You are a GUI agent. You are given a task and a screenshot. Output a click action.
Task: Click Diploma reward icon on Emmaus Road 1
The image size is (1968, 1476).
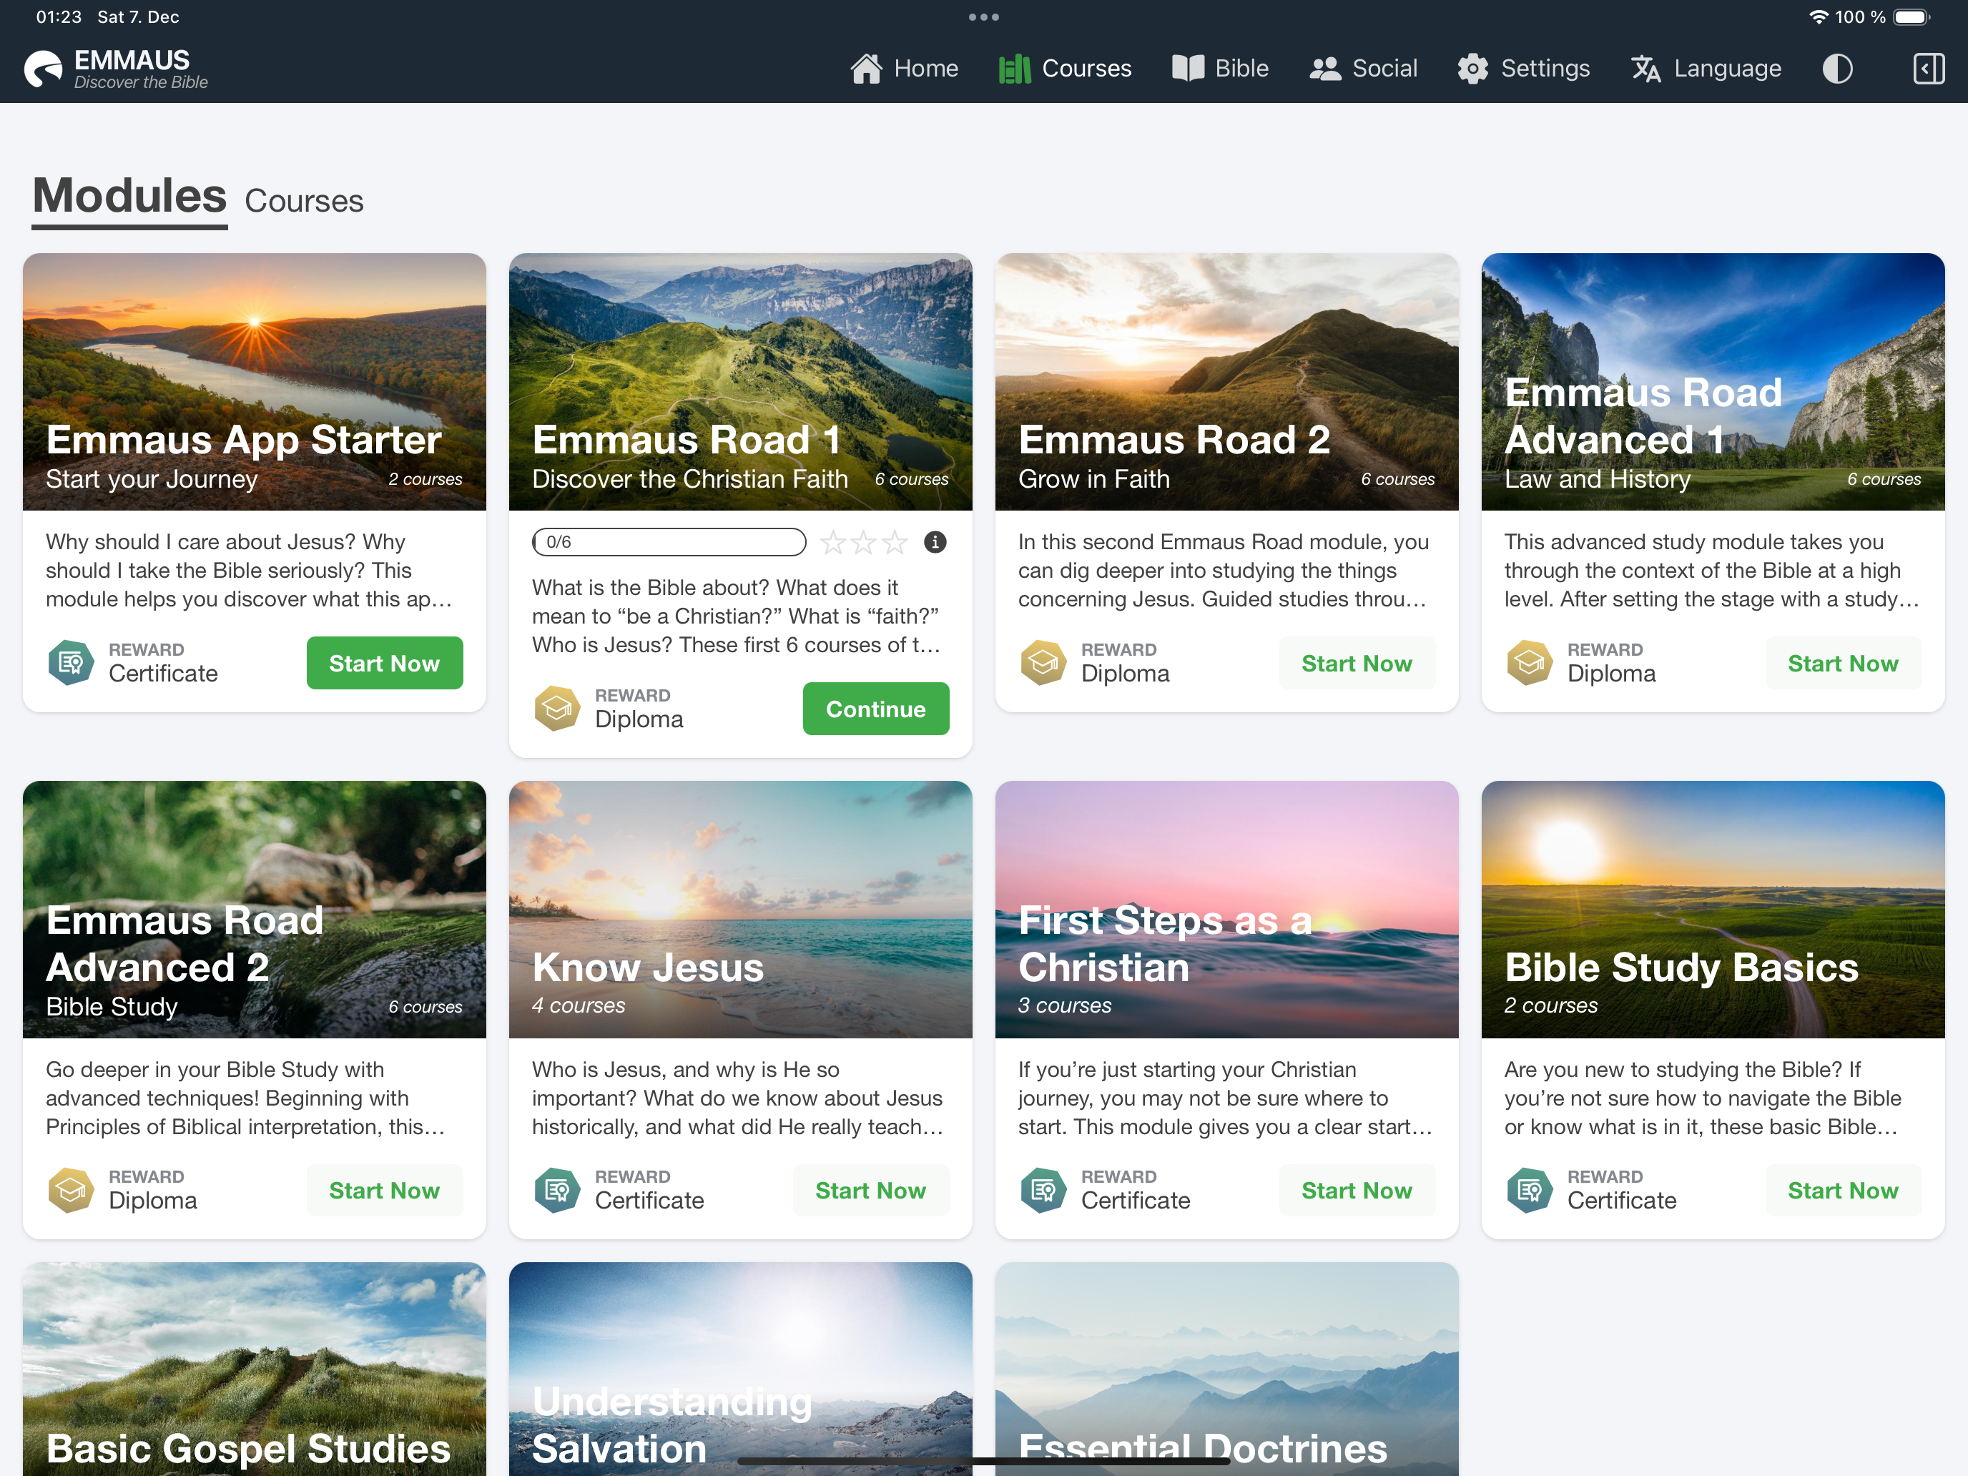coord(557,708)
